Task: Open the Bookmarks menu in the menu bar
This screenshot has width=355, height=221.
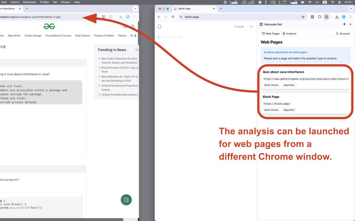Action: 29,2
